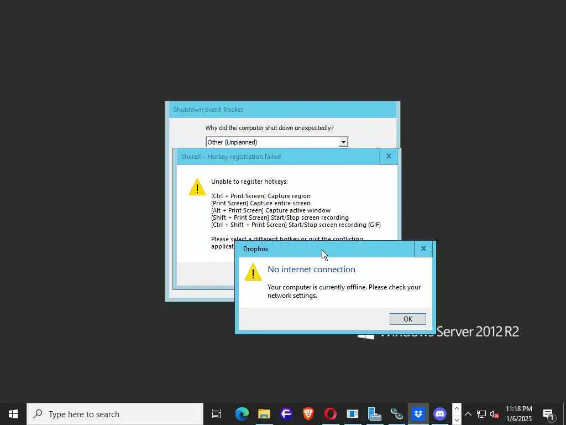The image size is (566, 425).
Task: Click 'Why did the computer shut down unexpectedly?' label
Action: [x=269, y=128]
